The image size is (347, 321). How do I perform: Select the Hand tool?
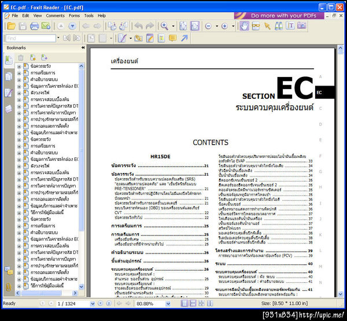pos(244,26)
